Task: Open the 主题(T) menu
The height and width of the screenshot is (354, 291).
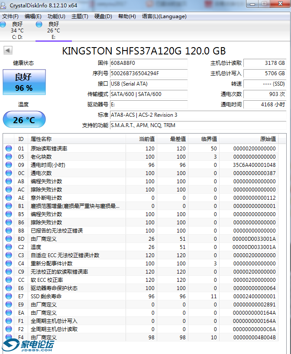Action: click(x=80, y=16)
